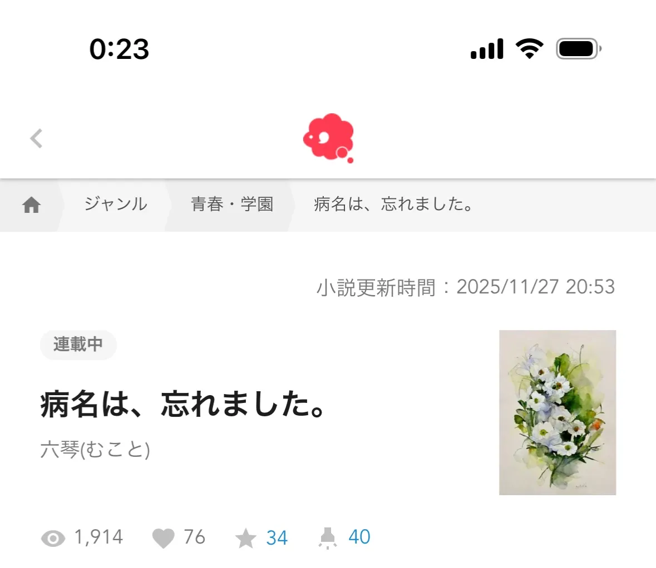The height and width of the screenshot is (568, 656).
Task: Open ジャンル breadcrumb item
Action: pos(116,205)
